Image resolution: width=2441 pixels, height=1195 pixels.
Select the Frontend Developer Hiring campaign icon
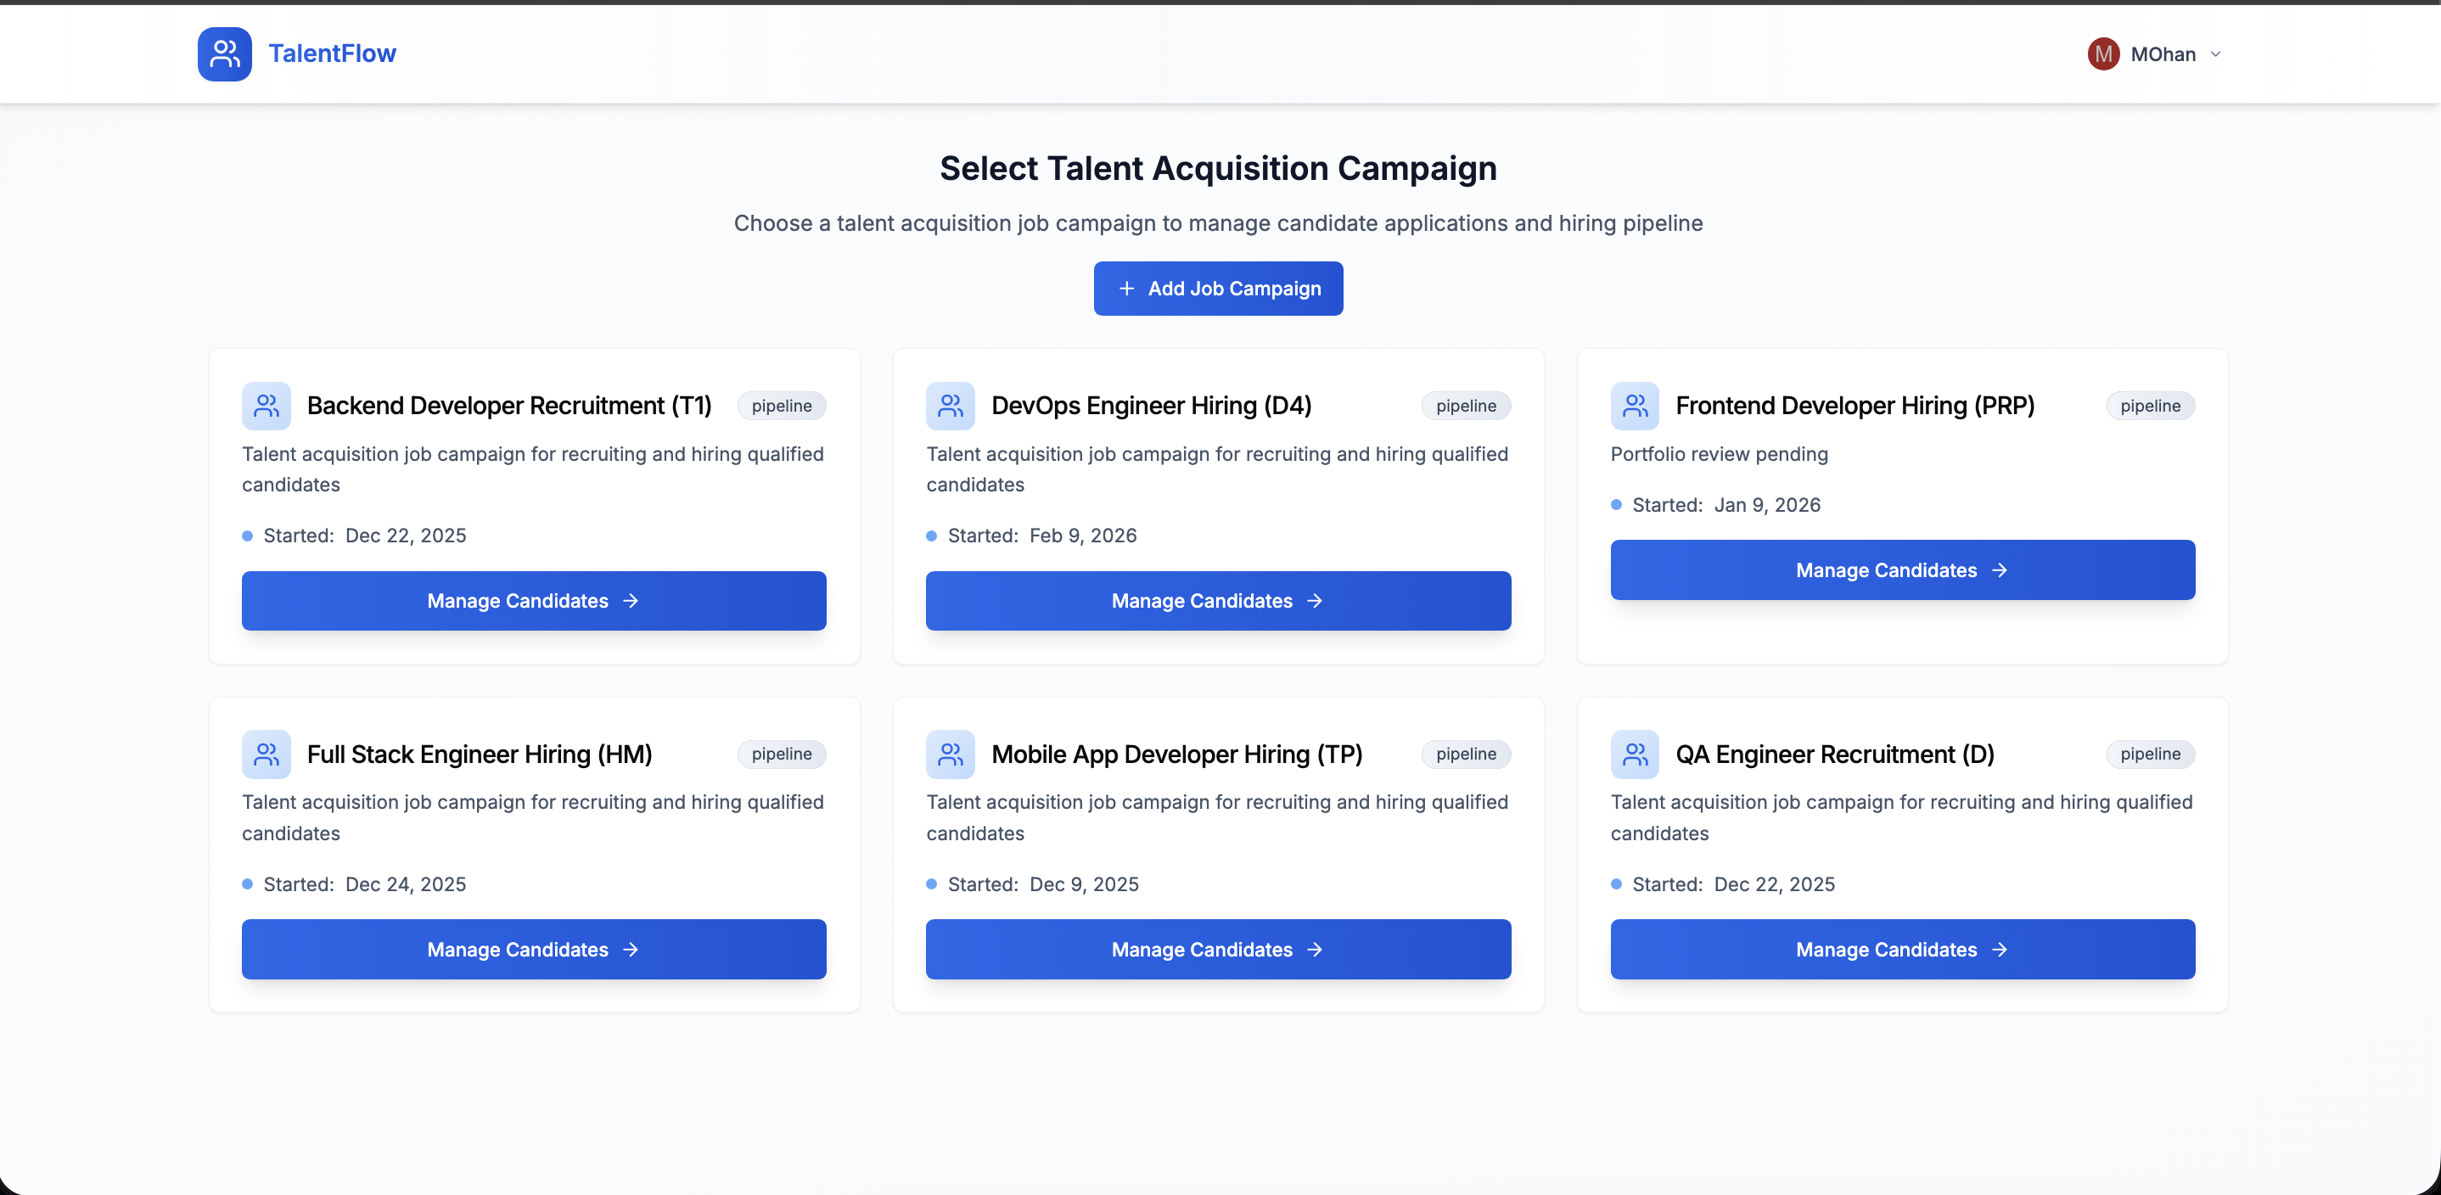tap(1635, 406)
